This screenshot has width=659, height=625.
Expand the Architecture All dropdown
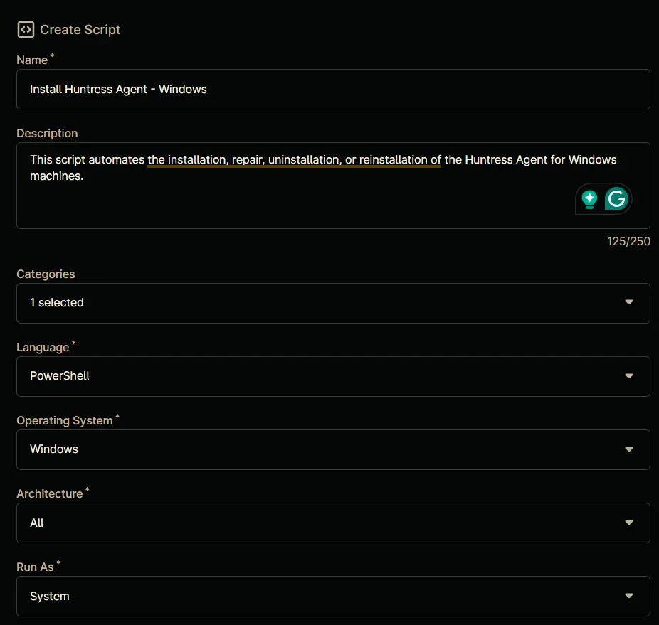(333, 523)
